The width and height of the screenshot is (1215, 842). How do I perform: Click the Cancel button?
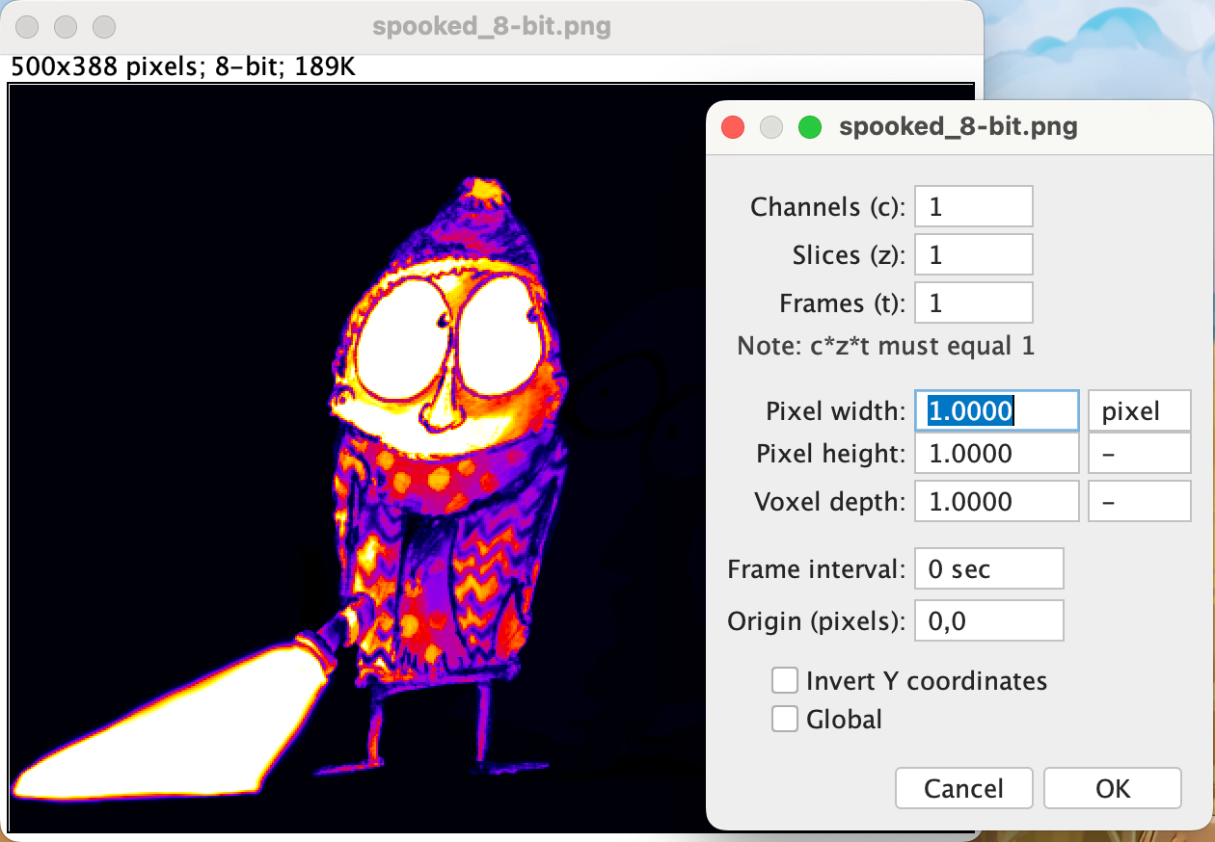pos(964,788)
